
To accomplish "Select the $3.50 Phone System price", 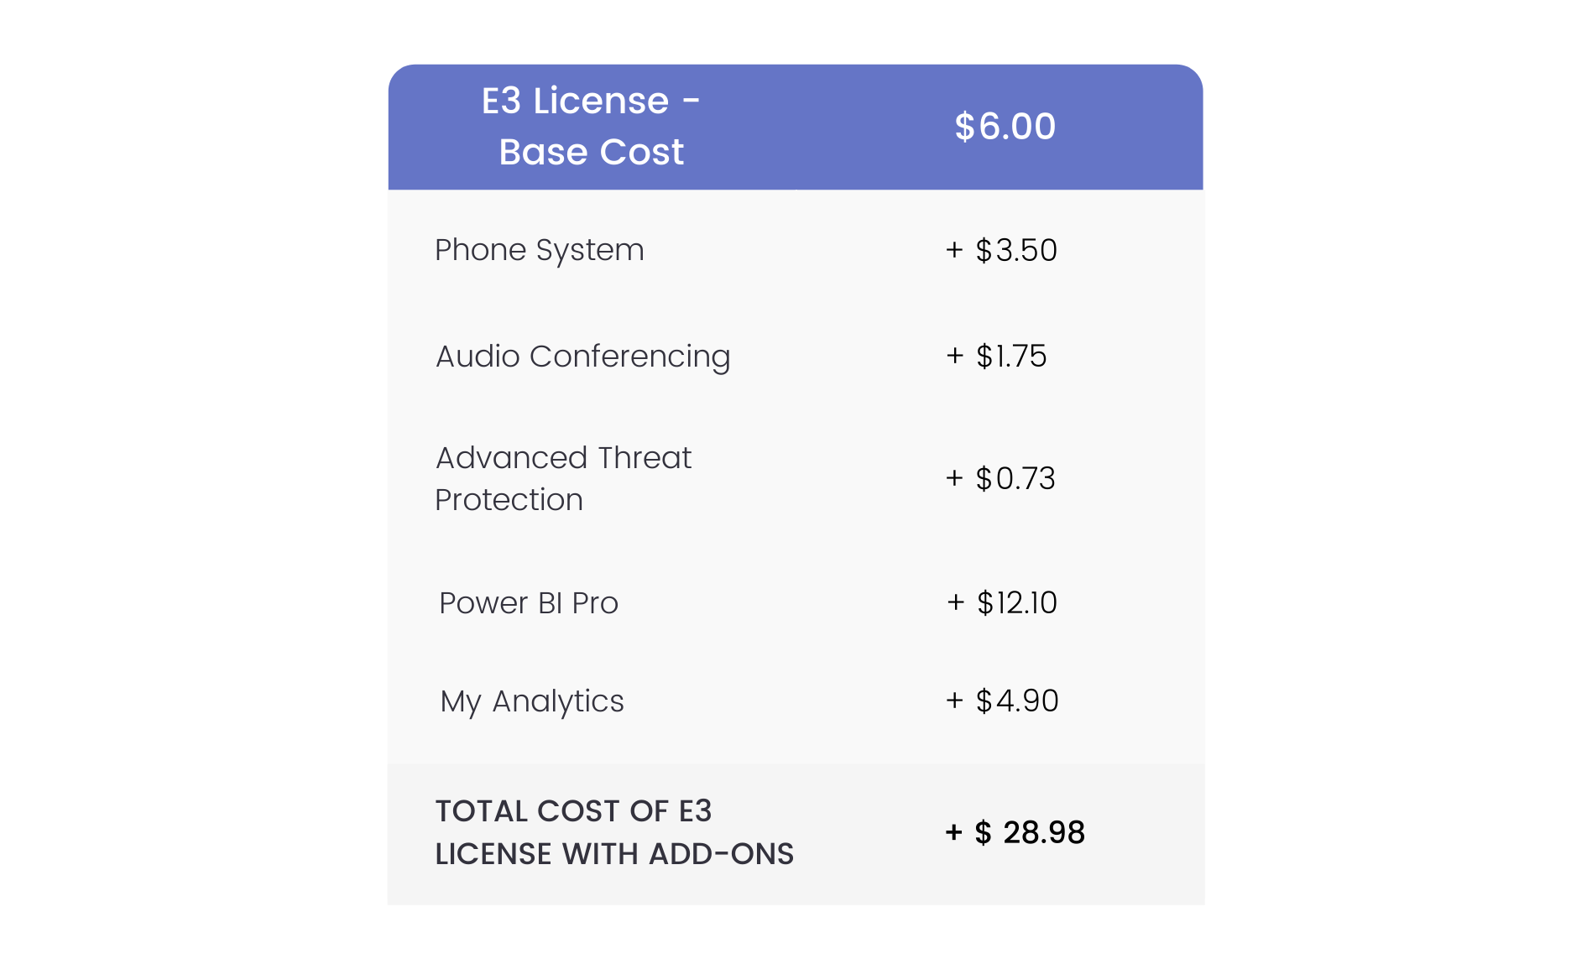I will [1016, 250].
